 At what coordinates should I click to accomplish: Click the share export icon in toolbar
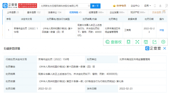click(155, 42)
